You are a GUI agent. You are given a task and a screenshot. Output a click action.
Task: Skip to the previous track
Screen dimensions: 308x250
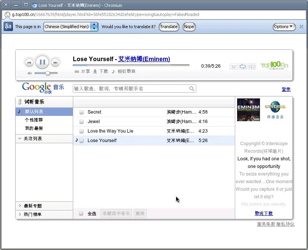[29, 63]
